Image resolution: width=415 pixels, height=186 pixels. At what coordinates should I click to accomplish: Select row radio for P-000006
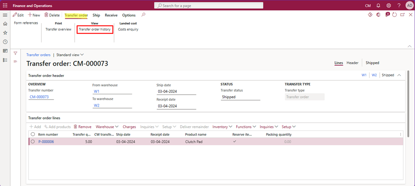coord(33,141)
